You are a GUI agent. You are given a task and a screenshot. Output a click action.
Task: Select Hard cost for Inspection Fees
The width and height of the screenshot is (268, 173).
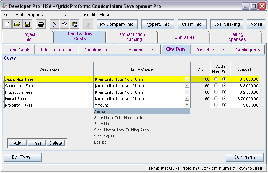pos(216,92)
